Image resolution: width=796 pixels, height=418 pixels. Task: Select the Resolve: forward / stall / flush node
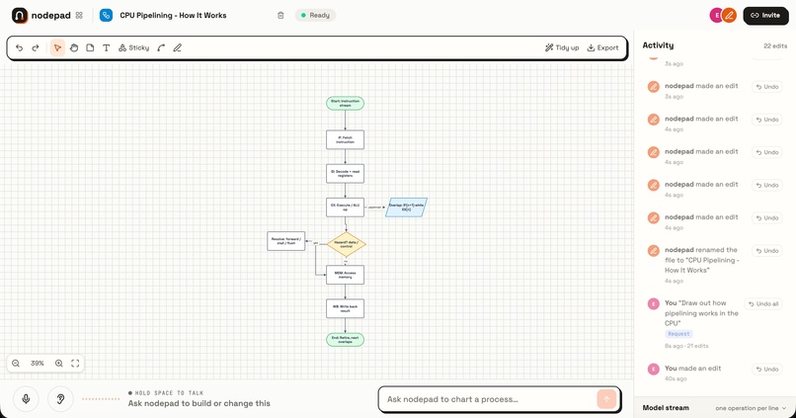286,241
